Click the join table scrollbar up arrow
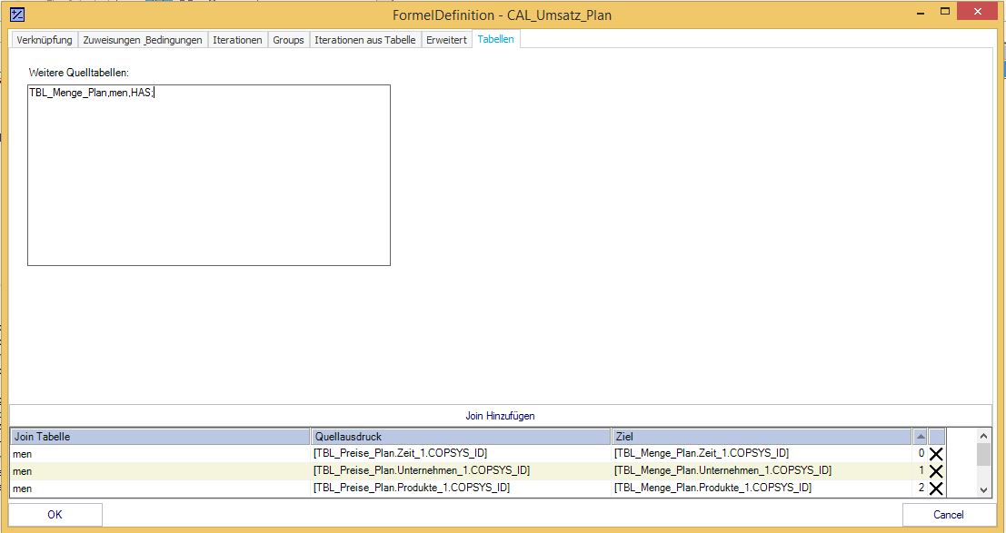This screenshot has height=533, width=1006. point(983,436)
